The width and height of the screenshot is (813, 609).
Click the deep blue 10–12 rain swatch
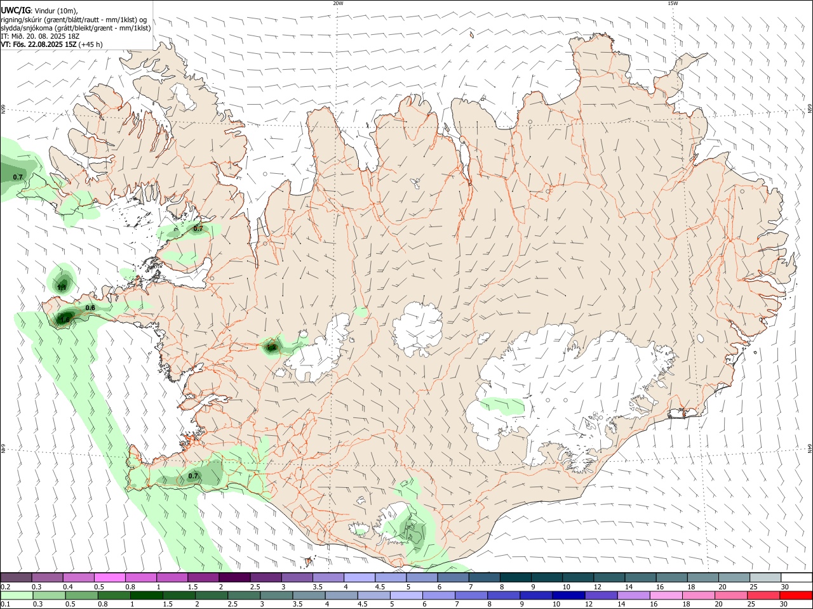pos(568,595)
